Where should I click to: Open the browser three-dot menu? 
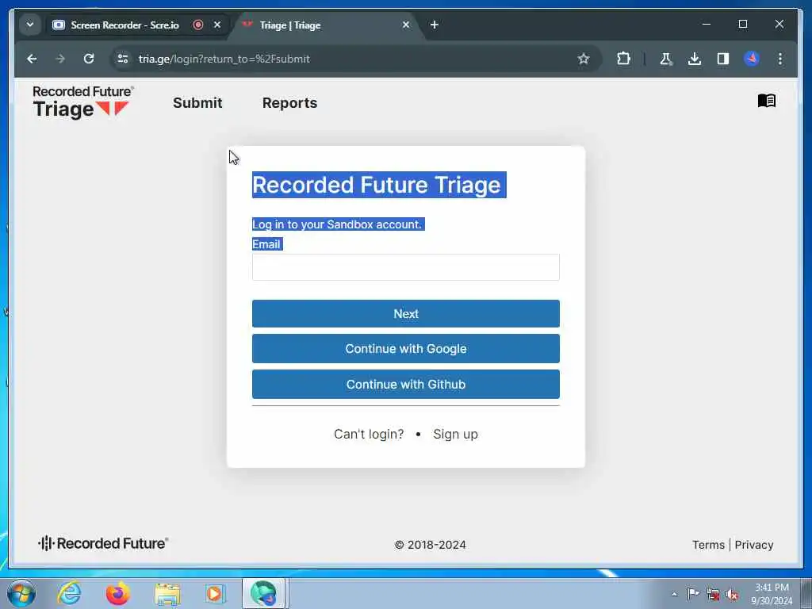tap(780, 59)
